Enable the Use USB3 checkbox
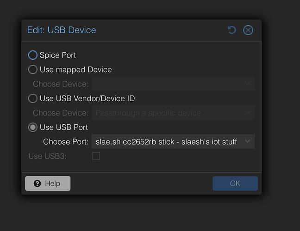The width and height of the screenshot is (300, 231). tap(96, 156)
